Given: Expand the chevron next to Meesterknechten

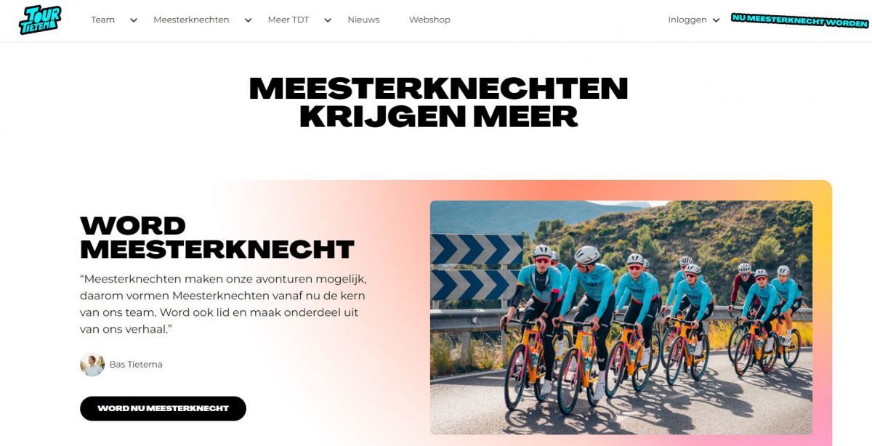Looking at the screenshot, I should click(x=248, y=20).
